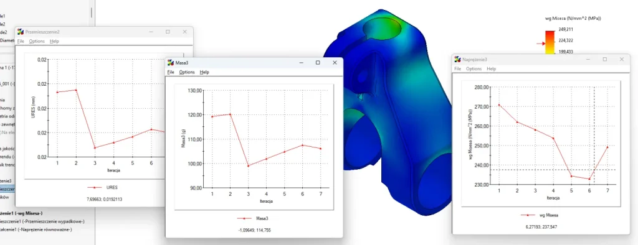Minimize the Masa3 graph window
The height and width of the screenshot is (245, 638).
302,63
